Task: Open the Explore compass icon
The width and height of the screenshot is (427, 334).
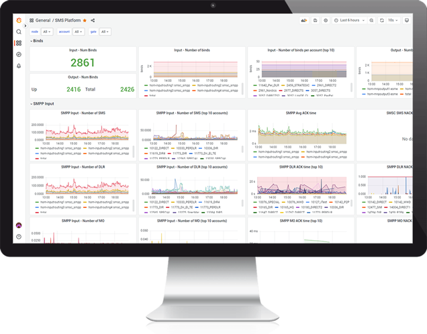Action: point(19,54)
